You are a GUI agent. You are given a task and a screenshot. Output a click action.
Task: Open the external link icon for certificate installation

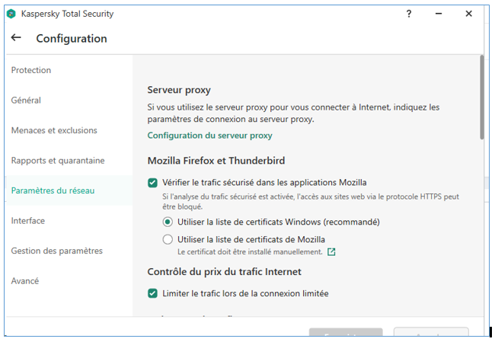(x=331, y=251)
